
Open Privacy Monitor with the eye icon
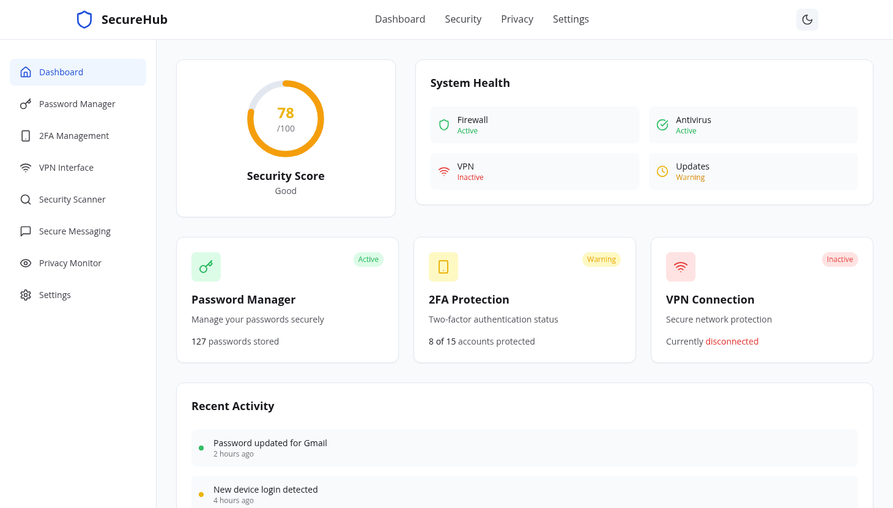pos(25,263)
